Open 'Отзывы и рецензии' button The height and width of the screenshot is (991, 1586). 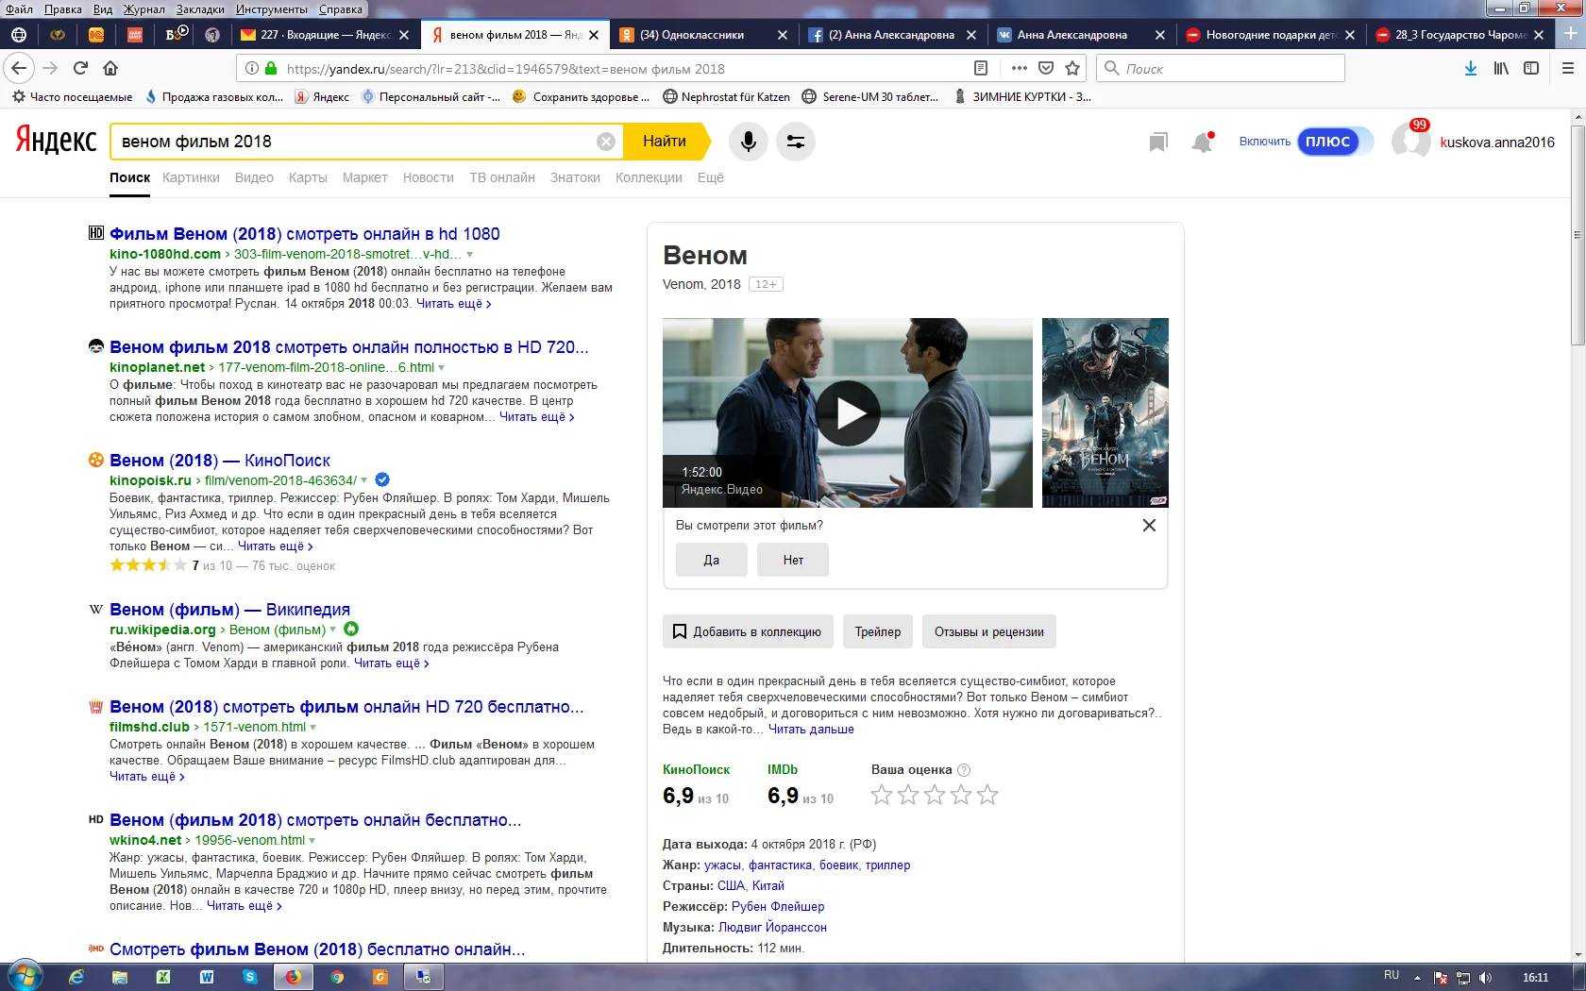click(x=989, y=631)
